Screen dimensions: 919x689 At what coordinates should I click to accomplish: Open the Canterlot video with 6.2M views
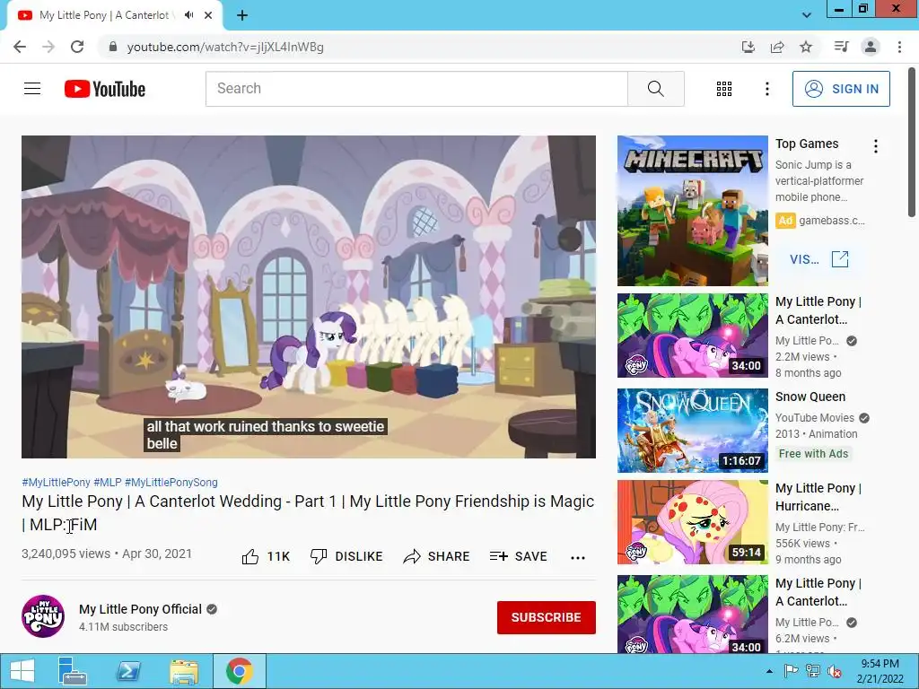click(x=692, y=615)
